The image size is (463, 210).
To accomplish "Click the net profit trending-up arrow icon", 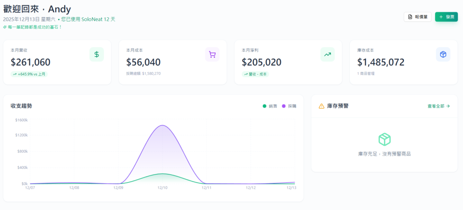I will click(x=327, y=54).
